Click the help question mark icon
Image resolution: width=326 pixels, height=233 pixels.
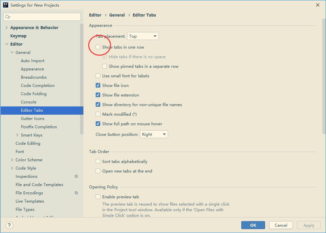click(9, 225)
